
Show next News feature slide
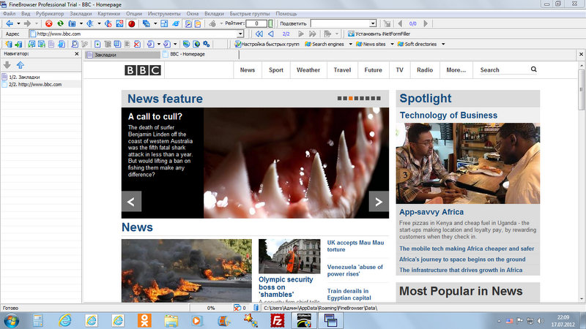point(379,202)
